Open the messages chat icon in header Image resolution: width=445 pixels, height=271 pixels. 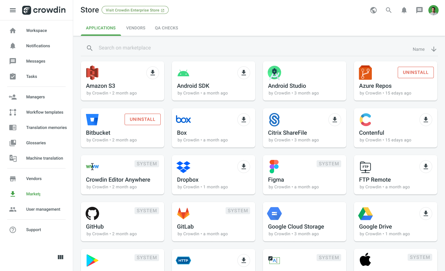pos(419,10)
